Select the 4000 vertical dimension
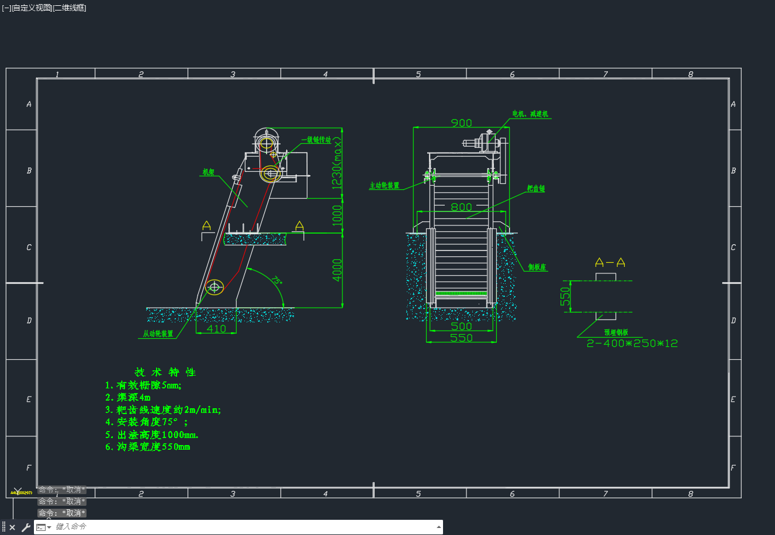 point(337,270)
